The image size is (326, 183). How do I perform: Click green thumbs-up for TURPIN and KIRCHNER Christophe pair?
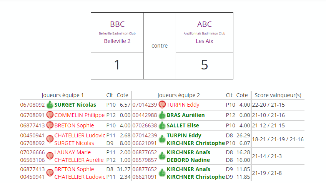(162, 139)
